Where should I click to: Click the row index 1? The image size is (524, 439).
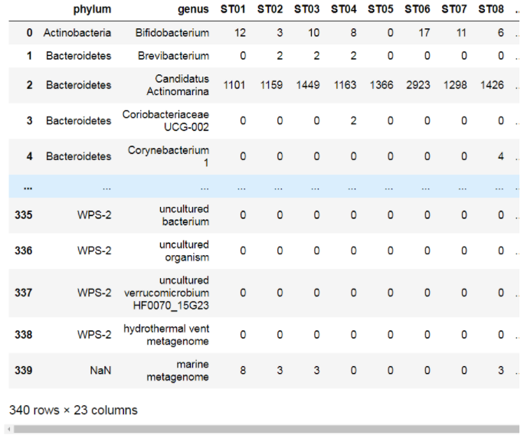pyautogui.click(x=29, y=56)
